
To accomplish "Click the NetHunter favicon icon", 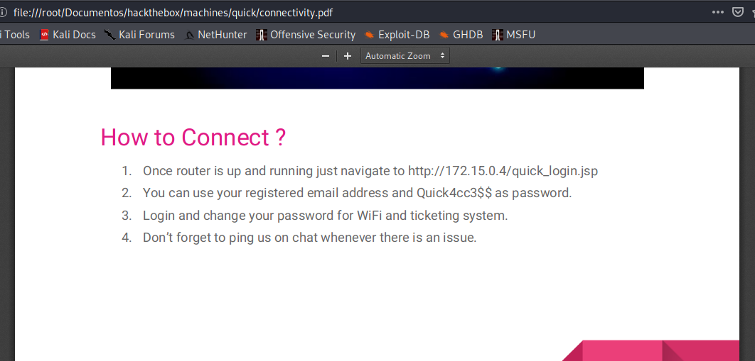I will [189, 35].
